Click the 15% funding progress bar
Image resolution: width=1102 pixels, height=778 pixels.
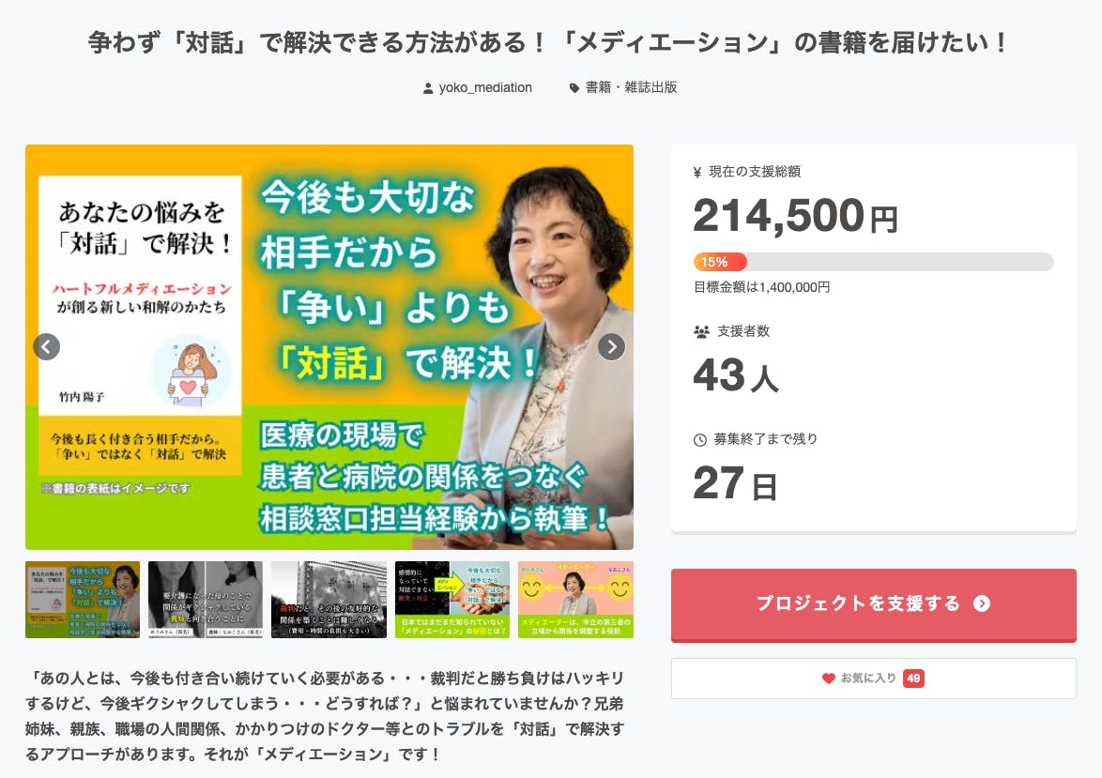click(x=874, y=262)
